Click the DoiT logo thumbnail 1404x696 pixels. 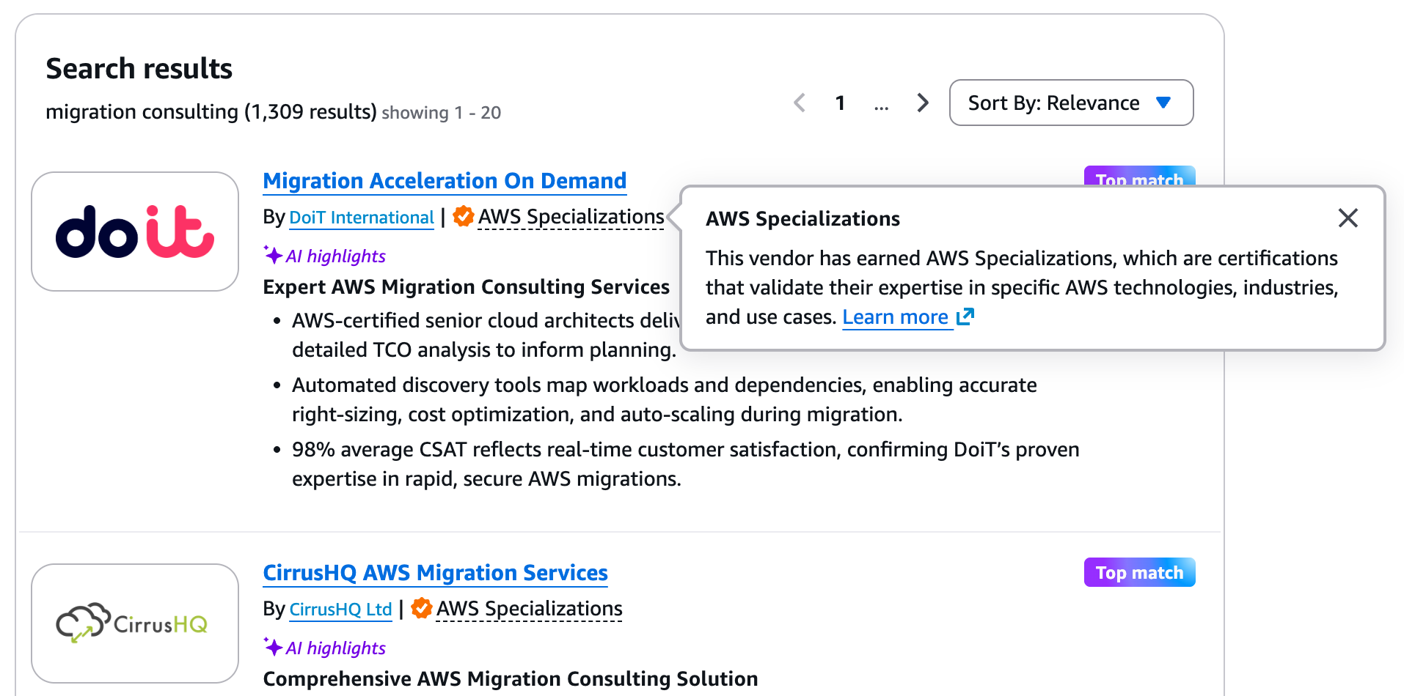point(135,232)
